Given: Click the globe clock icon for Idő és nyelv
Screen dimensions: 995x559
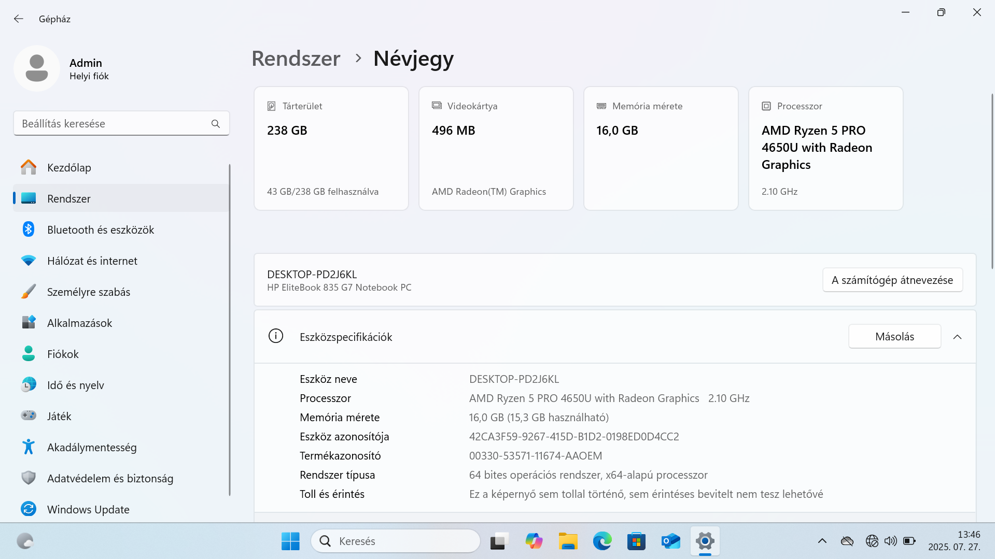Looking at the screenshot, I should [x=29, y=385].
